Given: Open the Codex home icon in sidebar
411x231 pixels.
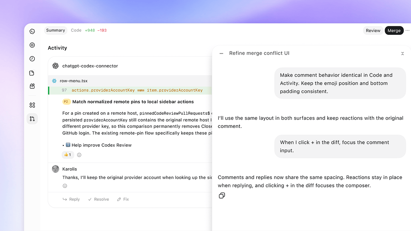Looking at the screenshot, I should 32,32.
